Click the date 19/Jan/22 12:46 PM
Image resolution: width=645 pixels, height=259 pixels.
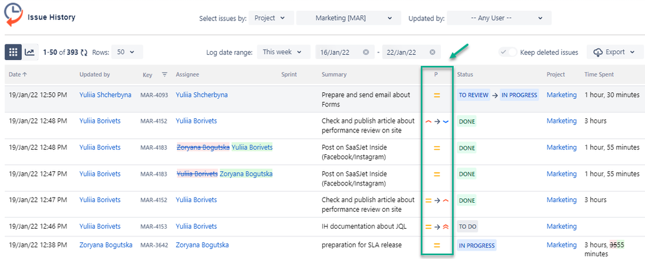click(x=38, y=227)
